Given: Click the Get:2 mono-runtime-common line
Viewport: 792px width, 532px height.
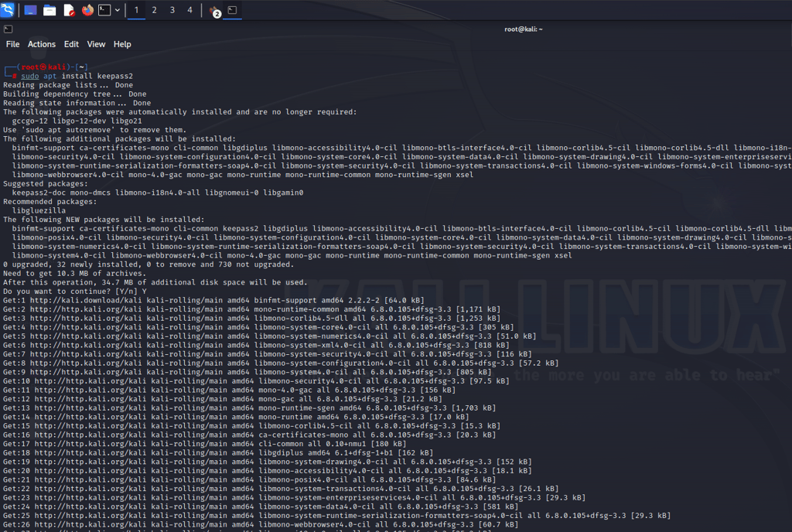Looking at the screenshot, I should tap(251, 309).
